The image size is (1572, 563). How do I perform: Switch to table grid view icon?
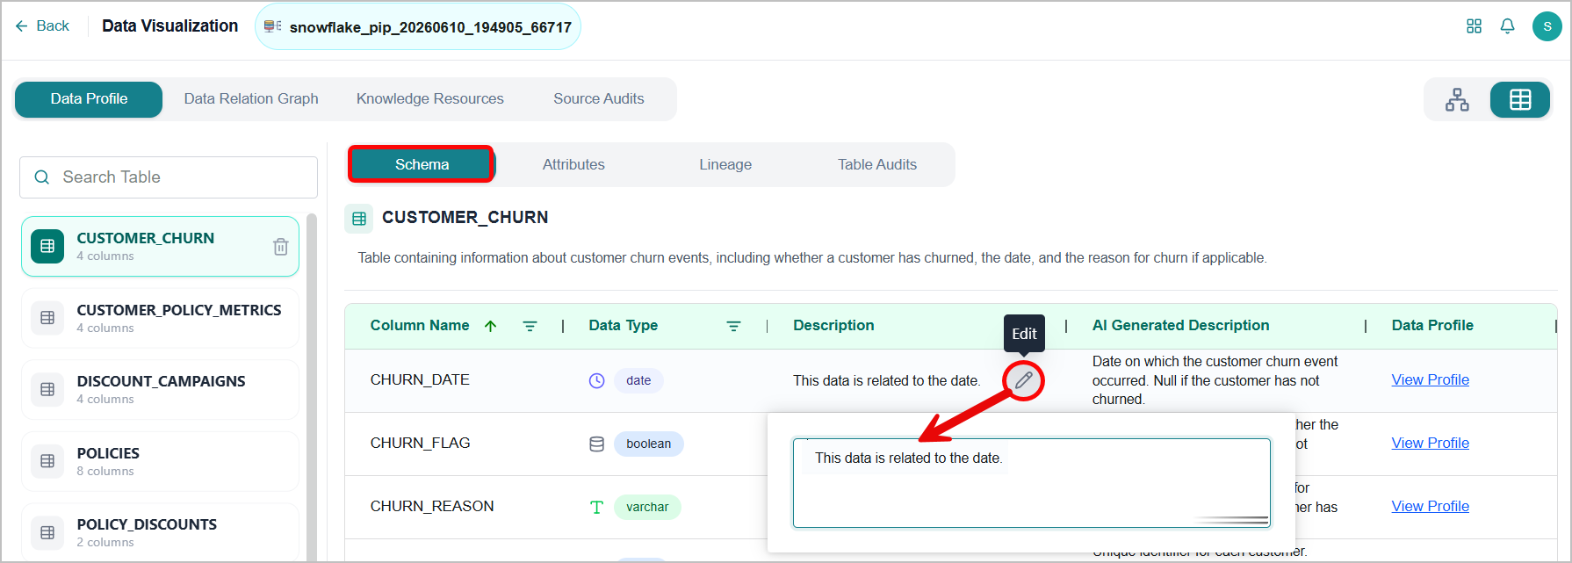1520,99
